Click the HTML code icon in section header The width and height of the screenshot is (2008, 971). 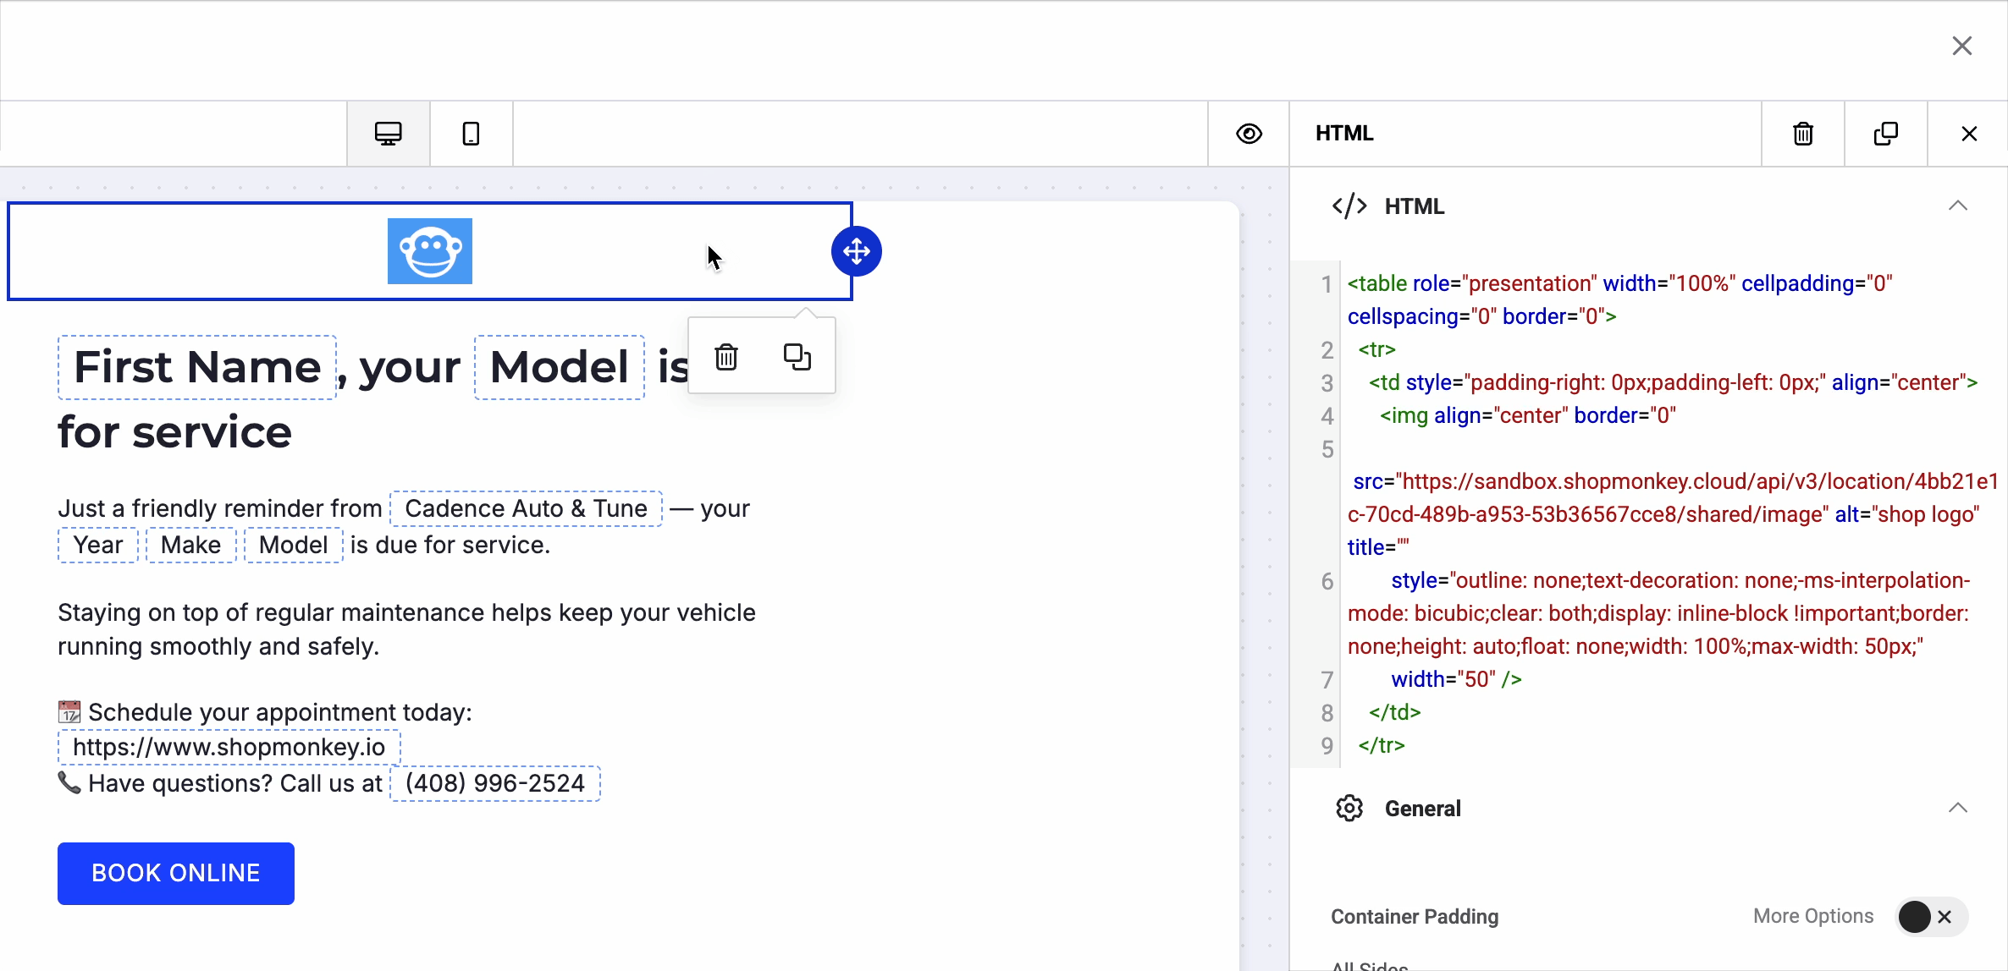point(1349,206)
